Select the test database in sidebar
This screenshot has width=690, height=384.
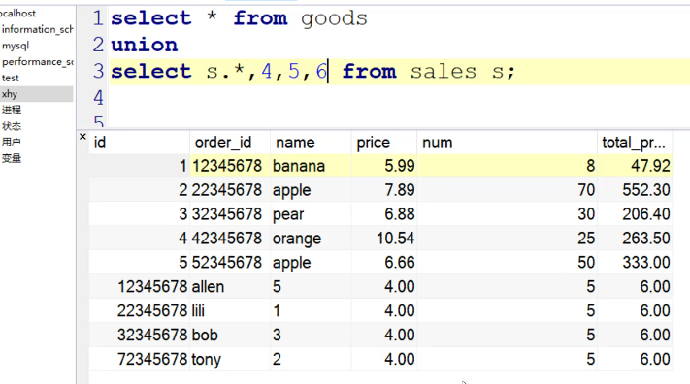click(x=11, y=79)
